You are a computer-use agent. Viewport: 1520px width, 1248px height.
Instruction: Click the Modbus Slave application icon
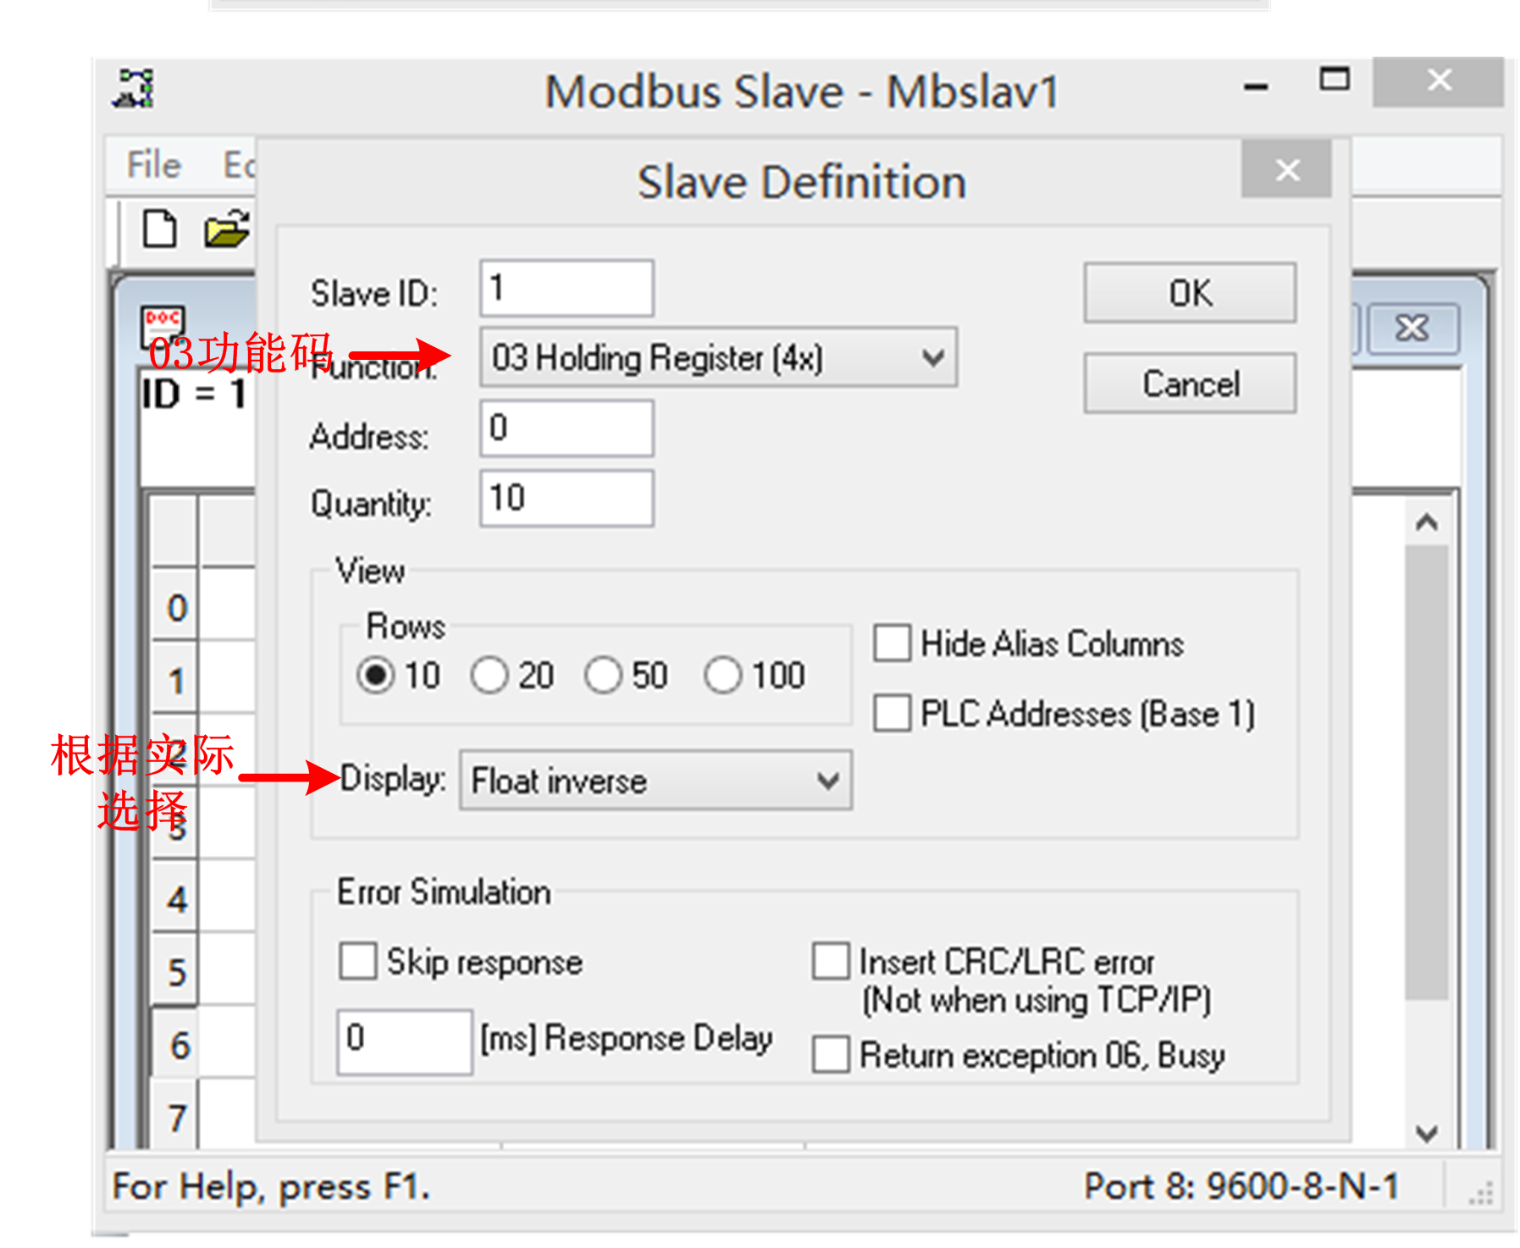point(135,89)
